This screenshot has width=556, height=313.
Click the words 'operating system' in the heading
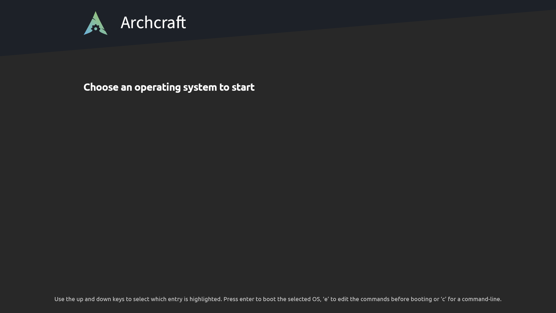pos(175,87)
